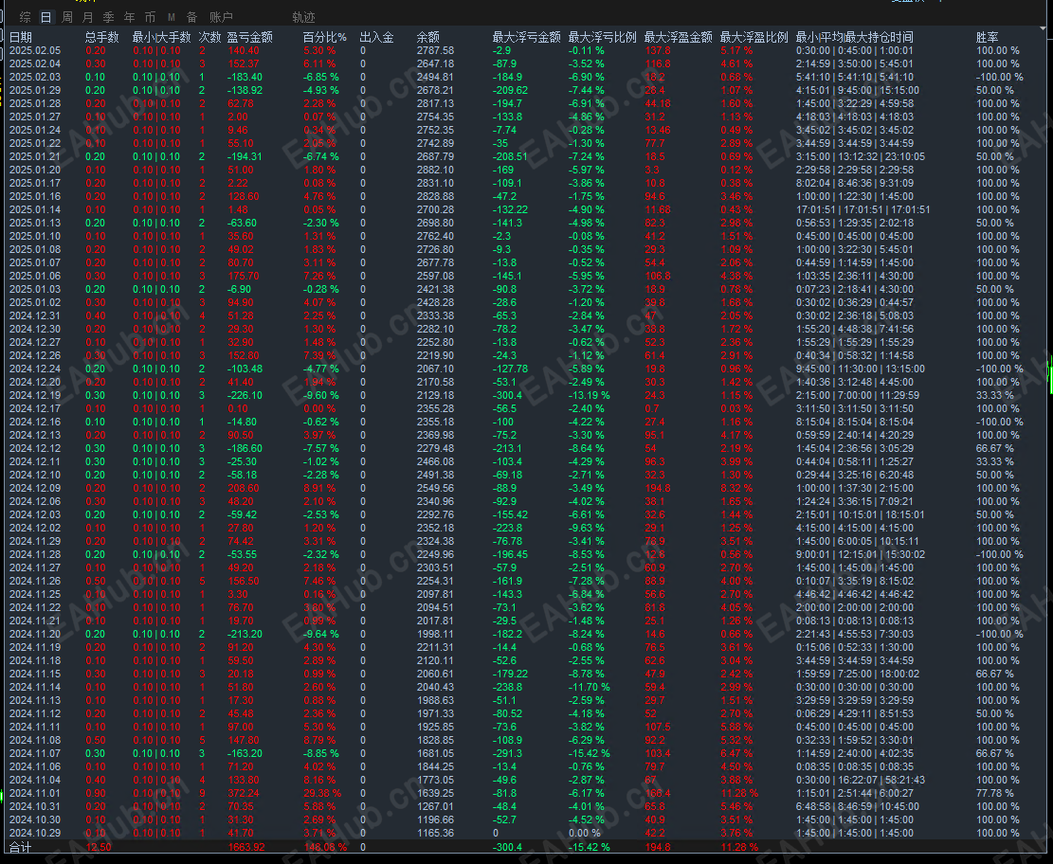Click the 最大浮亏金额 column header
The width and height of the screenshot is (1053, 864).
(527, 37)
